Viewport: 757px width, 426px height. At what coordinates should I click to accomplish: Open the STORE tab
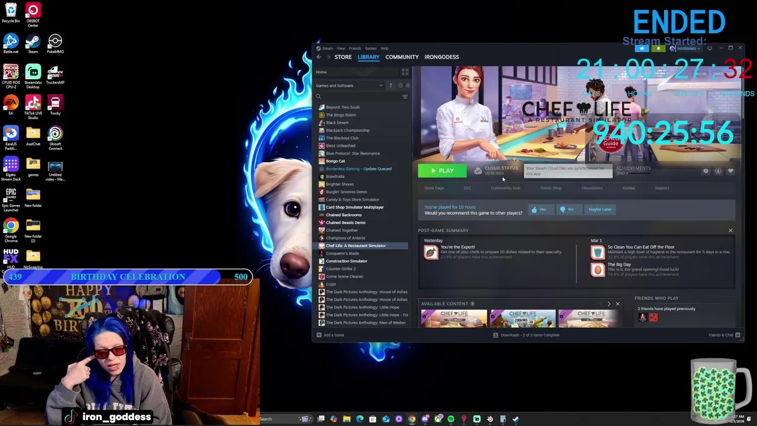343,57
